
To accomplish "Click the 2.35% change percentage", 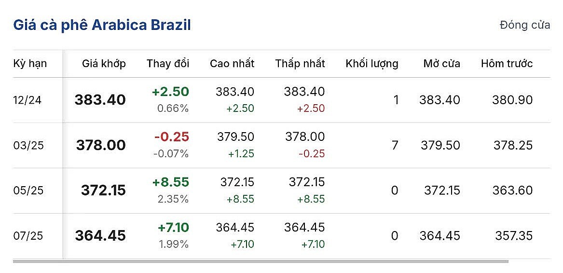I will click(x=173, y=199).
